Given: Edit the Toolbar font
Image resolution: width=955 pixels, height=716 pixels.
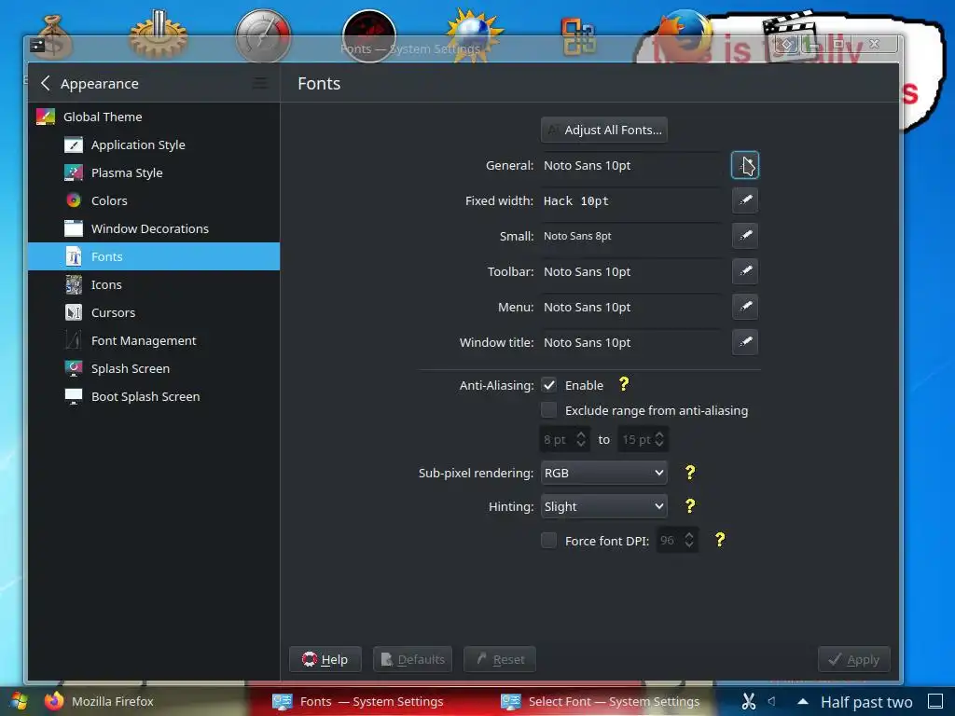Looking at the screenshot, I should pos(745,271).
